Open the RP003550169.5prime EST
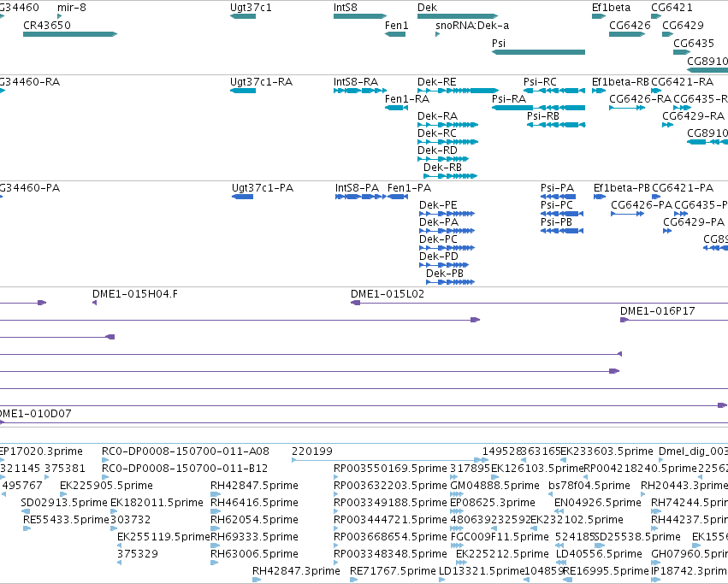The image size is (728, 584). 335,477
